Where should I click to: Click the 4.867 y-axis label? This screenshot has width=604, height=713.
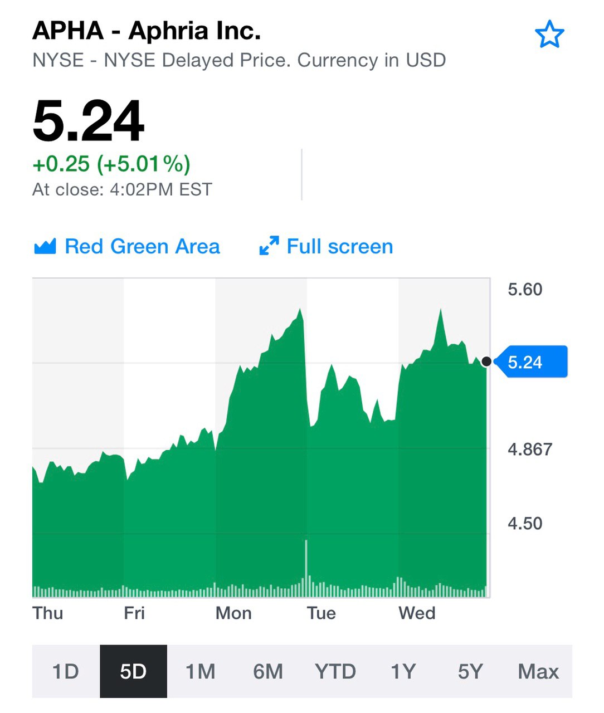click(530, 450)
